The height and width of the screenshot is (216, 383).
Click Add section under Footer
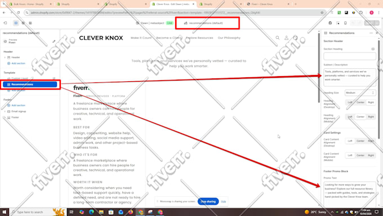pyautogui.click(x=19, y=105)
